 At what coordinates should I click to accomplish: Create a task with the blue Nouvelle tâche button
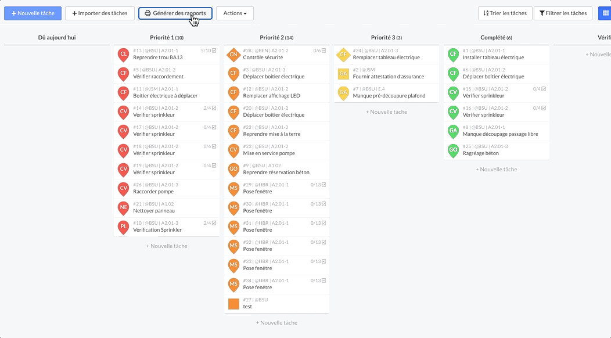click(33, 13)
